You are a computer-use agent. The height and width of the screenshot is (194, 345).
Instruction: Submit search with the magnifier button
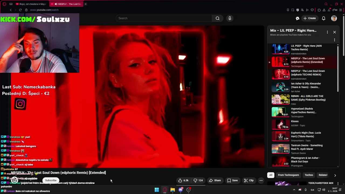pos(218,18)
